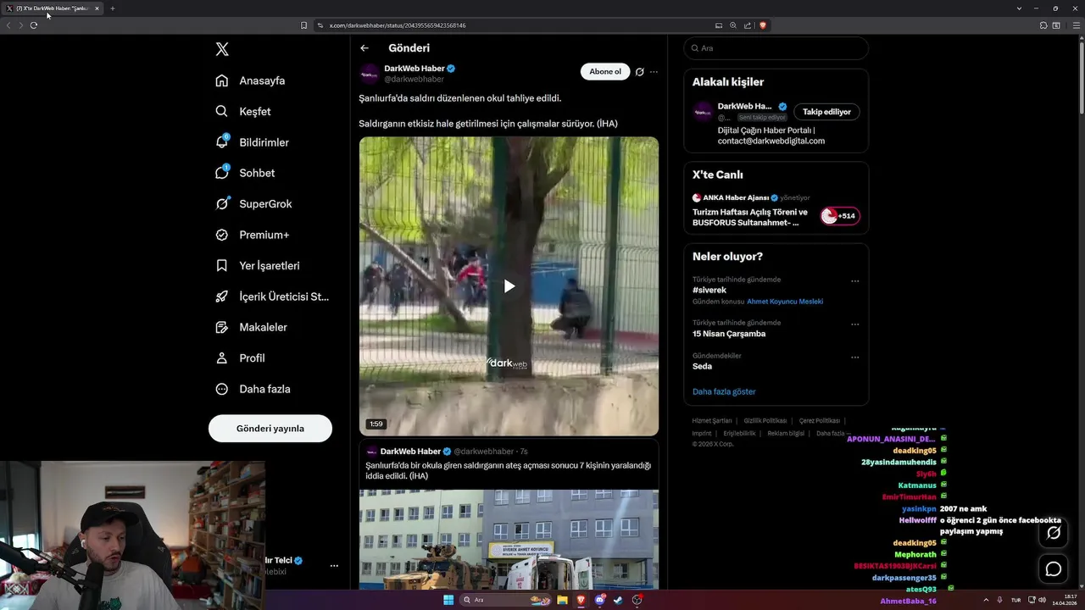Open the browser extensions puzzle icon

click(x=1043, y=25)
